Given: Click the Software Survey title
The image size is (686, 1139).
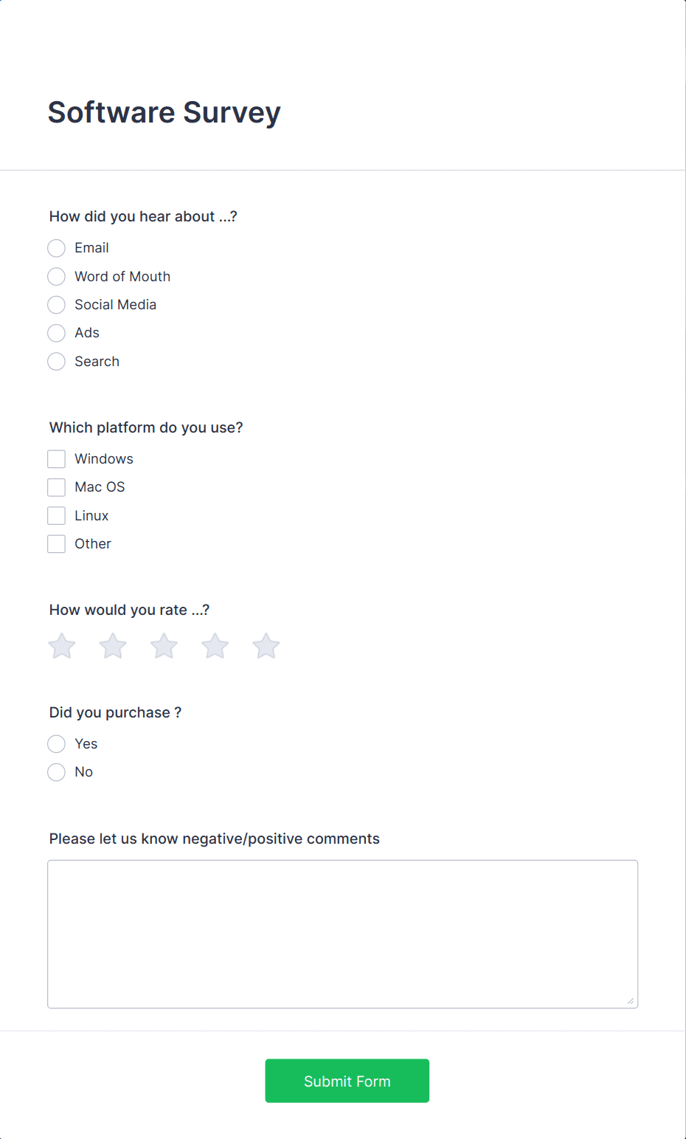Looking at the screenshot, I should pos(164,112).
